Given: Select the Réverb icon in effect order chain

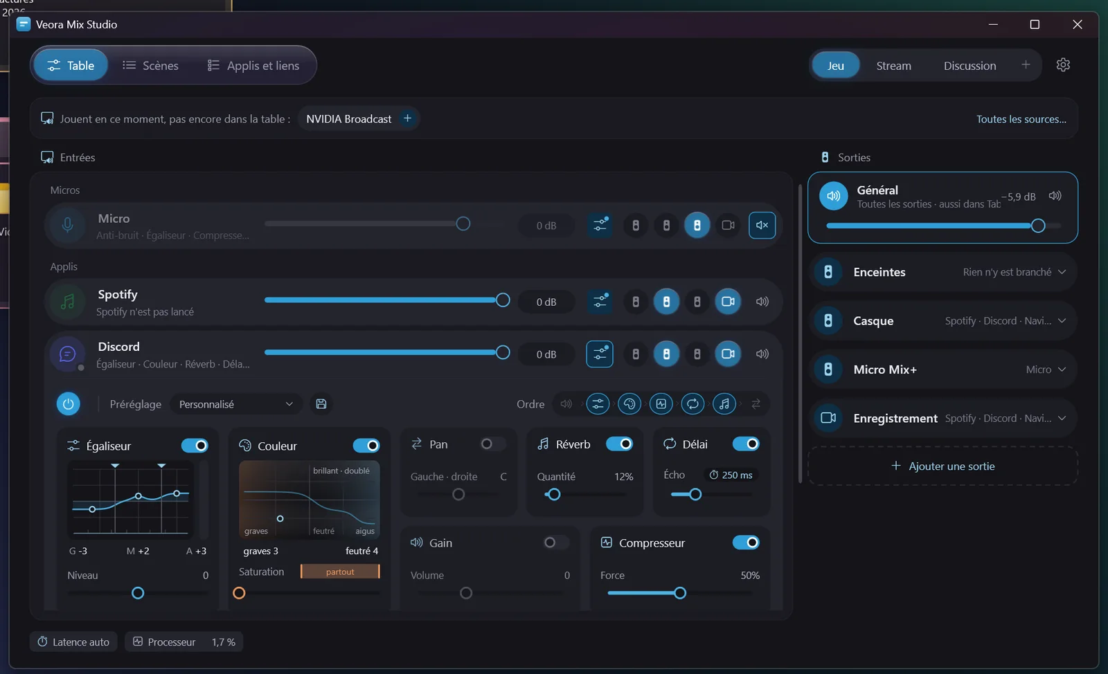Looking at the screenshot, I should 724,404.
